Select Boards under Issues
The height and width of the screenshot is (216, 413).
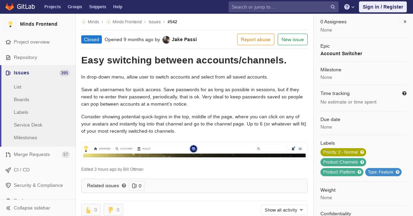pos(21,99)
